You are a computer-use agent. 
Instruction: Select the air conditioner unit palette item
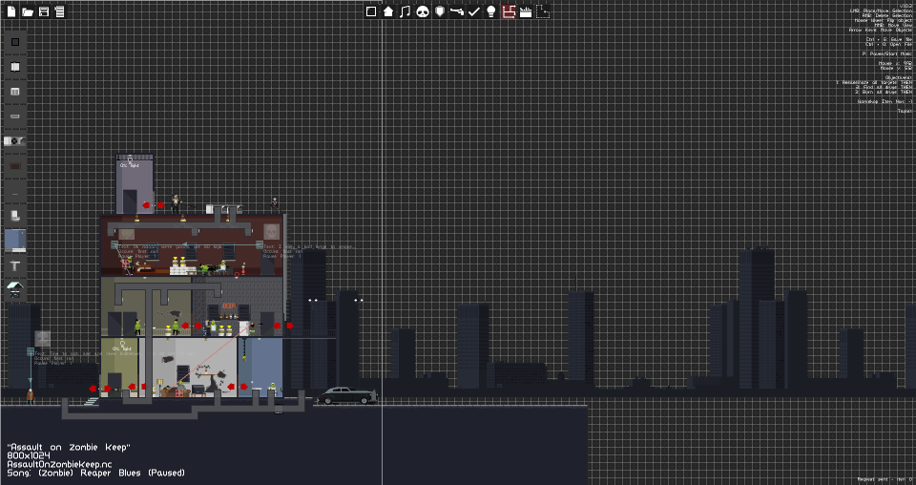(x=15, y=141)
